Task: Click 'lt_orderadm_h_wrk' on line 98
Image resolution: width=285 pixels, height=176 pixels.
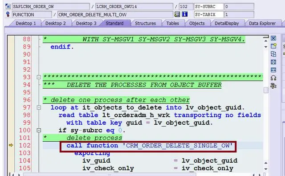Action: click(x=136, y=115)
